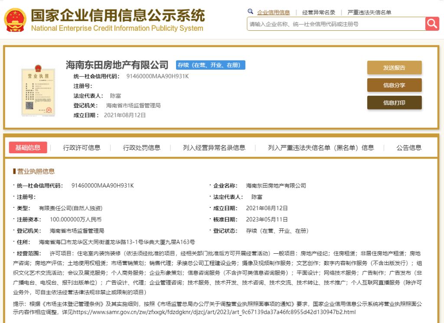This screenshot has height=323, width=444.
Task: Click the 国家企业信用信息公示系统 site title
Action: coord(118,15)
